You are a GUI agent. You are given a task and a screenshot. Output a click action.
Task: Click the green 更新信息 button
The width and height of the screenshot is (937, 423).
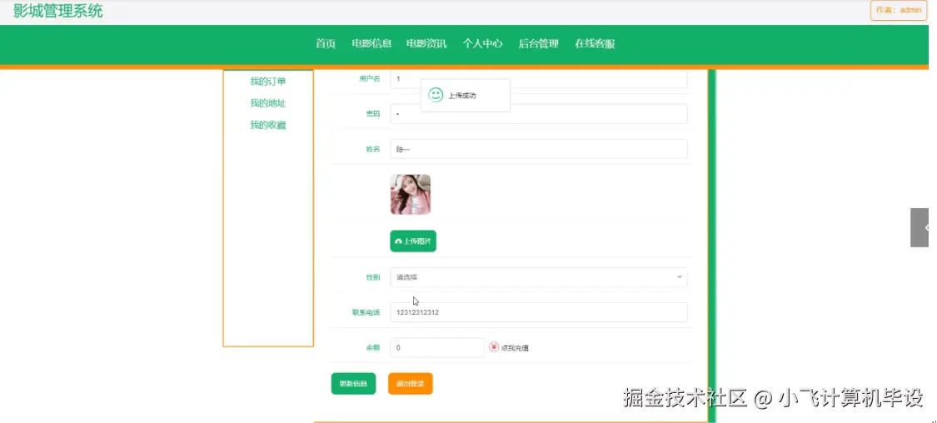(x=353, y=384)
